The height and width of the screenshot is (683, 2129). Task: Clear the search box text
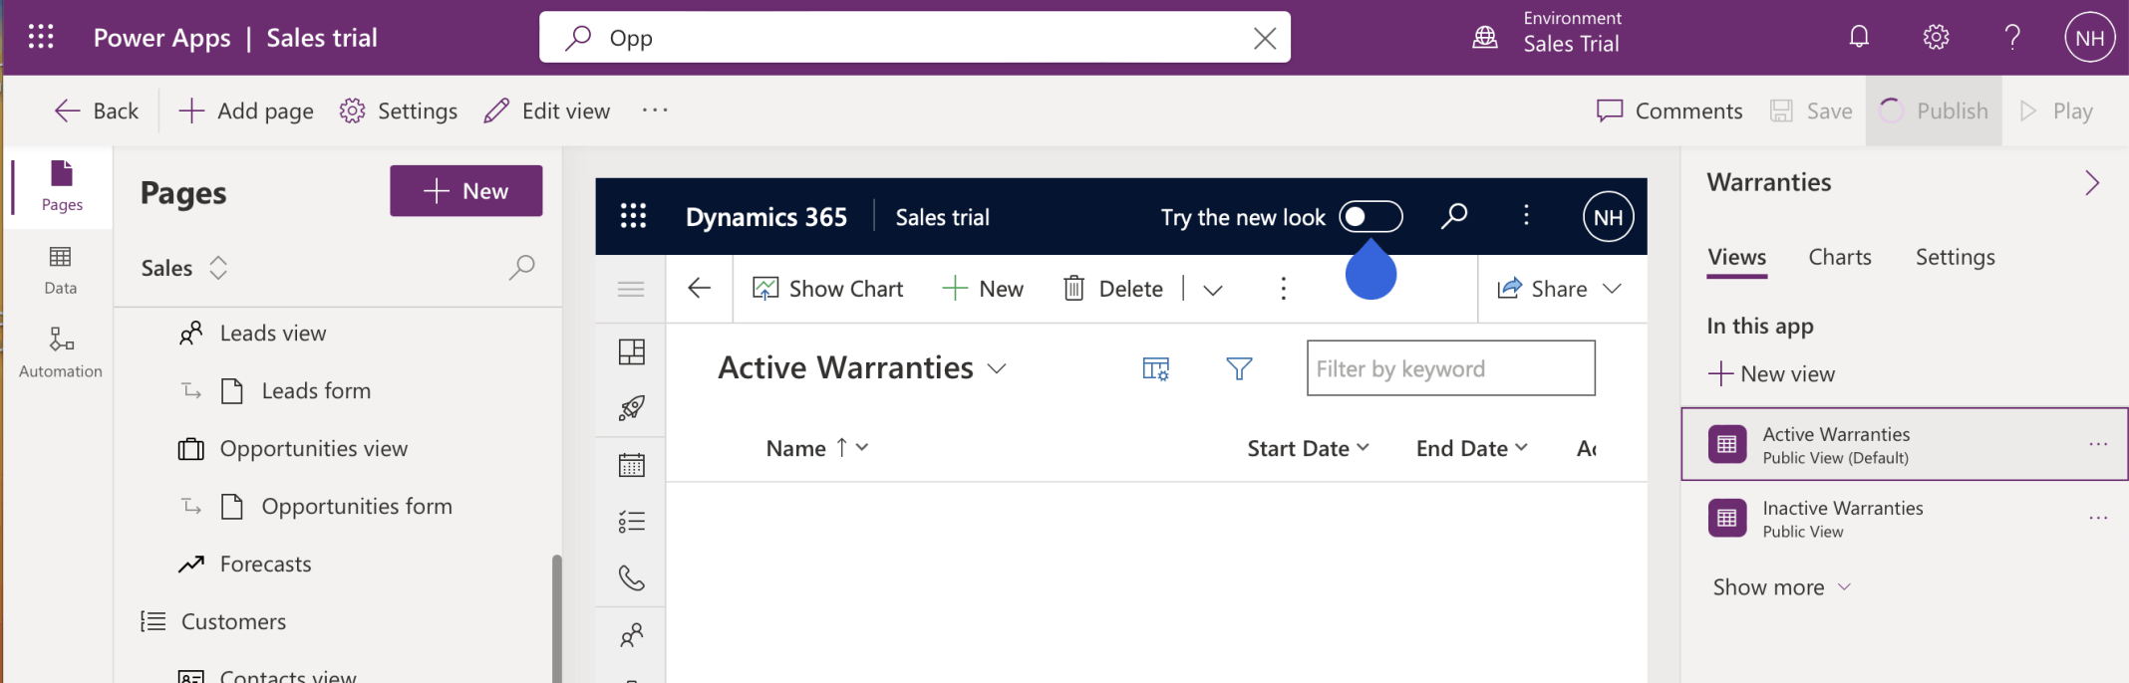1264,38
